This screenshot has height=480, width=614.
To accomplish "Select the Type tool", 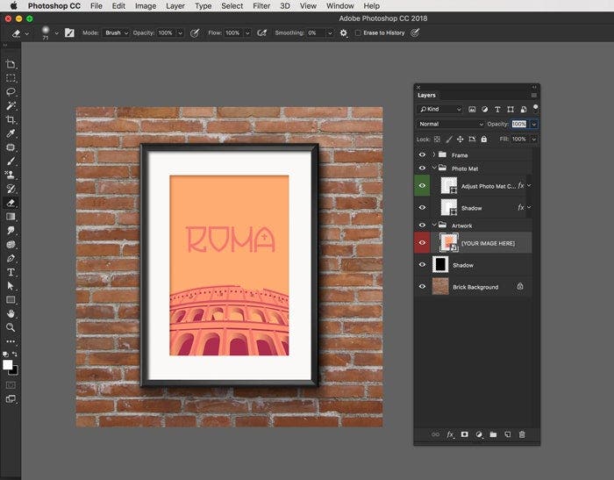I will [11, 273].
